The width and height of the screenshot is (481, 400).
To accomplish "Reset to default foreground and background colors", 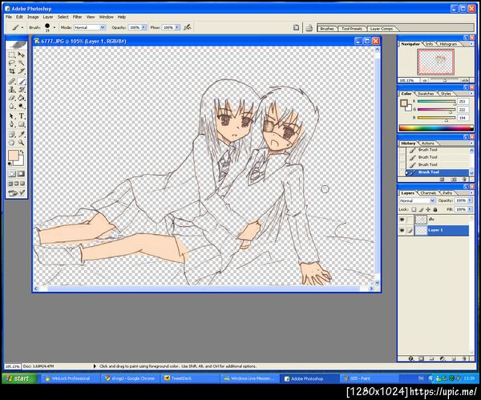I will (x=10, y=164).
